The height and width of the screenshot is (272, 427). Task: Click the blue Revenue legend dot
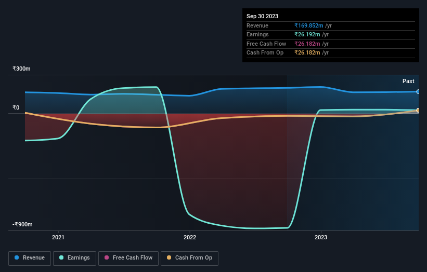point(17,257)
